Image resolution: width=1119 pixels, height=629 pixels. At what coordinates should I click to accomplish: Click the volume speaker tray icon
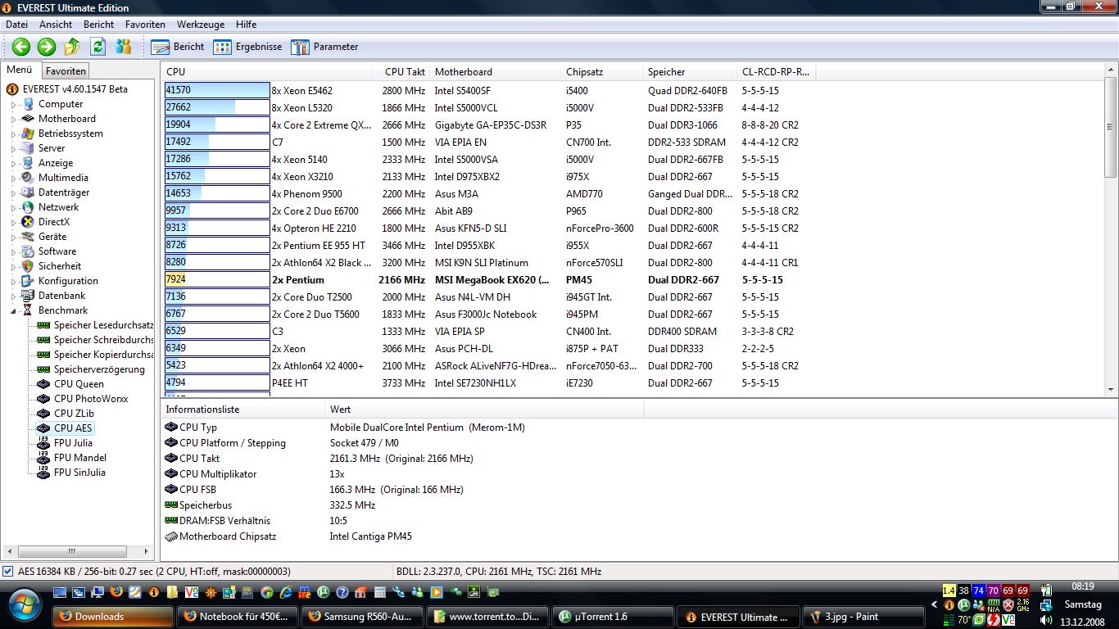[1046, 620]
